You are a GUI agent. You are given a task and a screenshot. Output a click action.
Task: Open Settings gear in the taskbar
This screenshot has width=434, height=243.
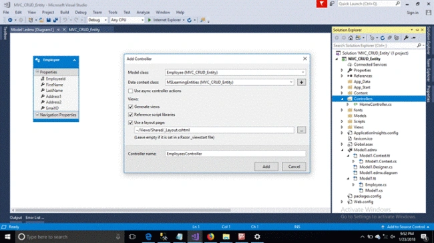(x=257, y=236)
